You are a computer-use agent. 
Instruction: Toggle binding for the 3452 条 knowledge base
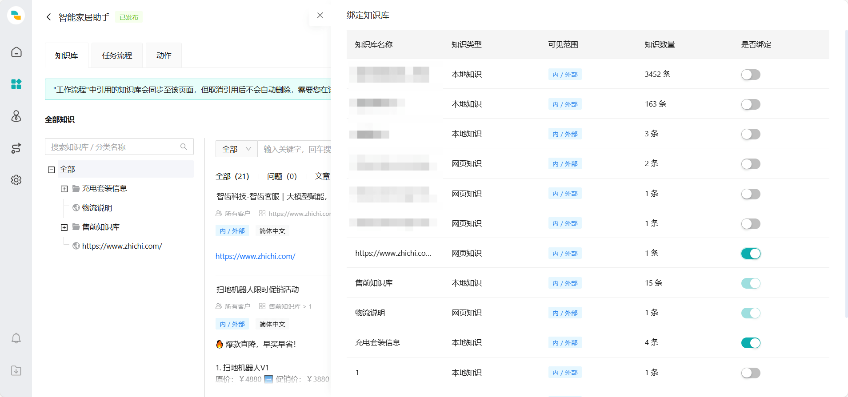click(x=751, y=75)
